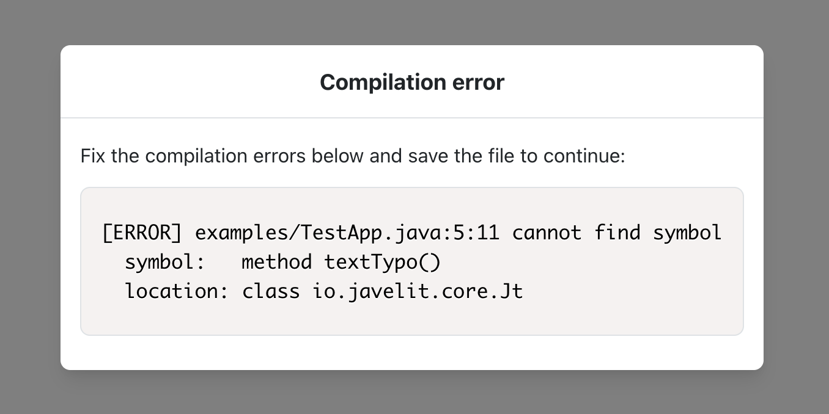Click the divider below the dialog title
Viewport: 829px width, 414px height.
click(x=411, y=117)
